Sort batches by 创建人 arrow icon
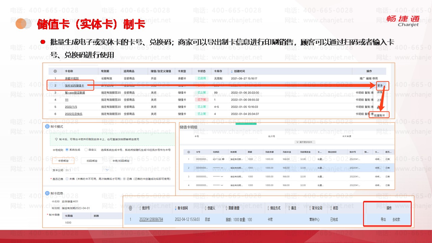432x243 pixels. click(205, 208)
